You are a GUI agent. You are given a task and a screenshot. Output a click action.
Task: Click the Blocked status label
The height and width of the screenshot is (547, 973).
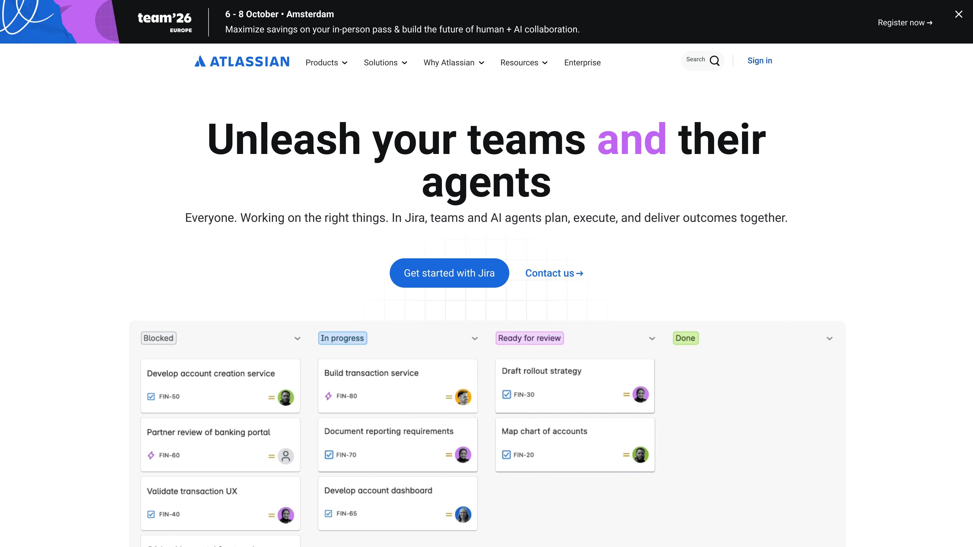159,338
